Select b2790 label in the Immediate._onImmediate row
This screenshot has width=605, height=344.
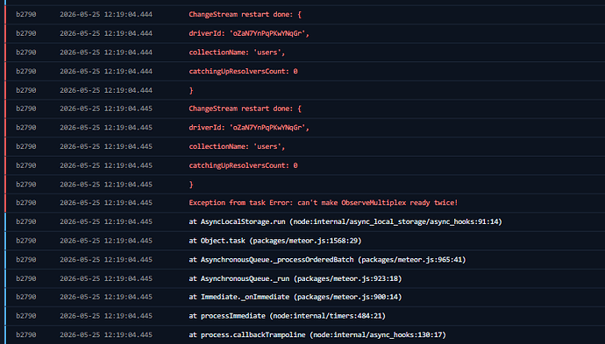coord(25,297)
